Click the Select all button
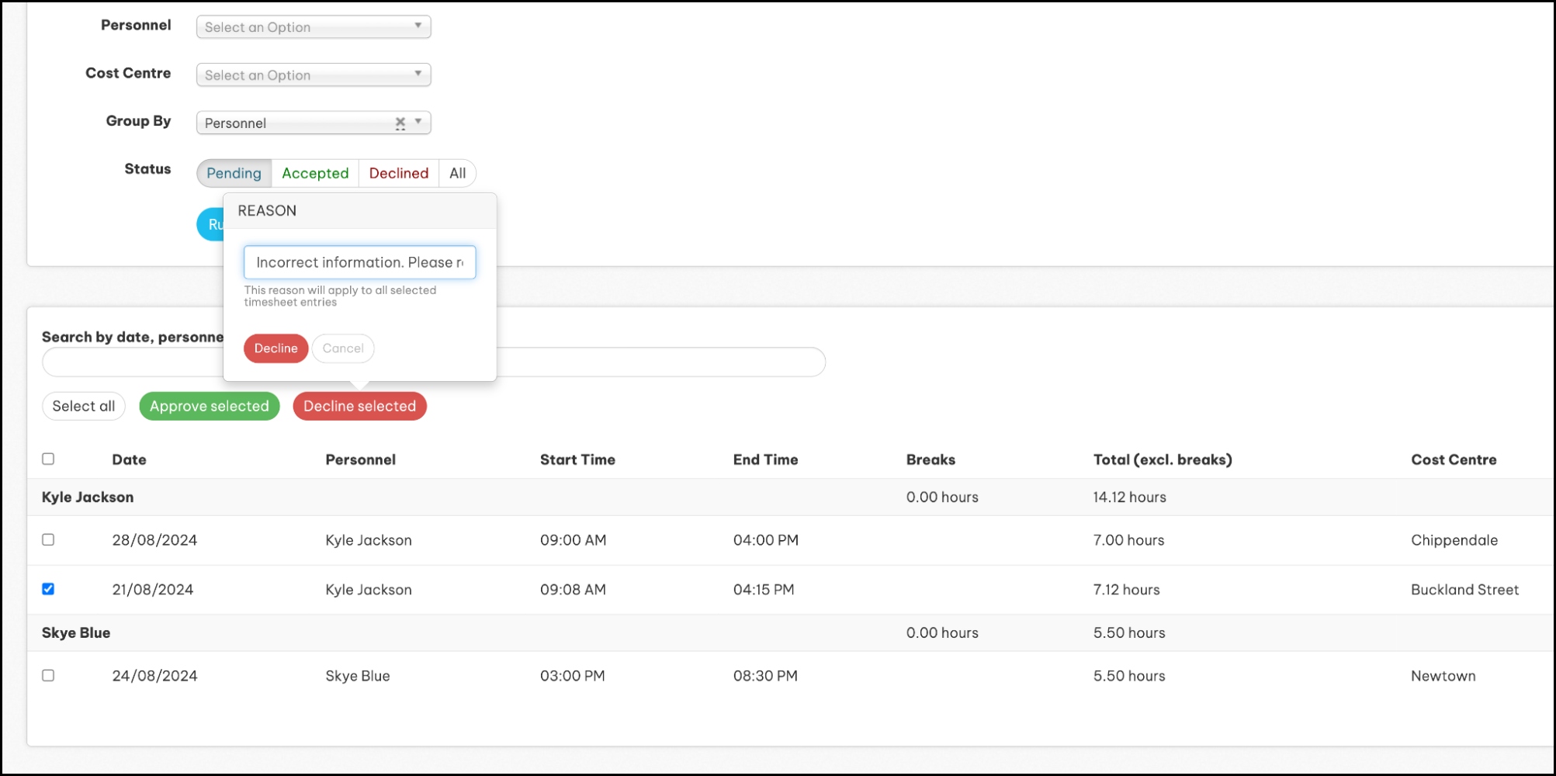The image size is (1556, 776). (83, 406)
